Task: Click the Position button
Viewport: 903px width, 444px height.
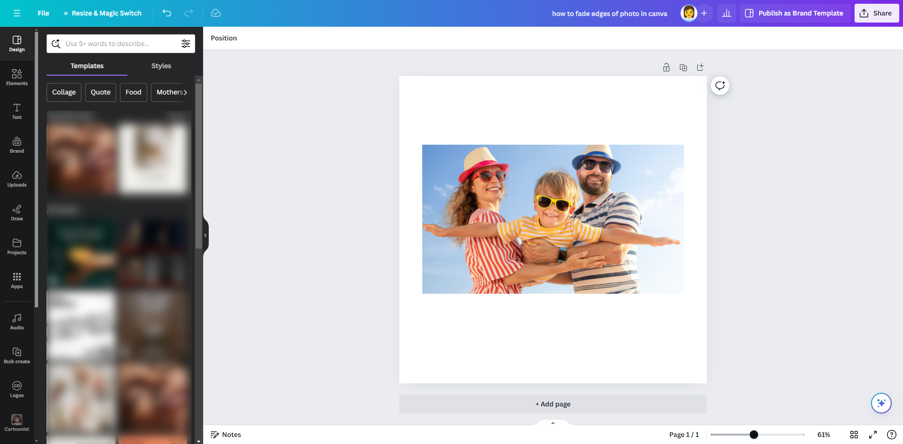Action: tap(224, 38)
